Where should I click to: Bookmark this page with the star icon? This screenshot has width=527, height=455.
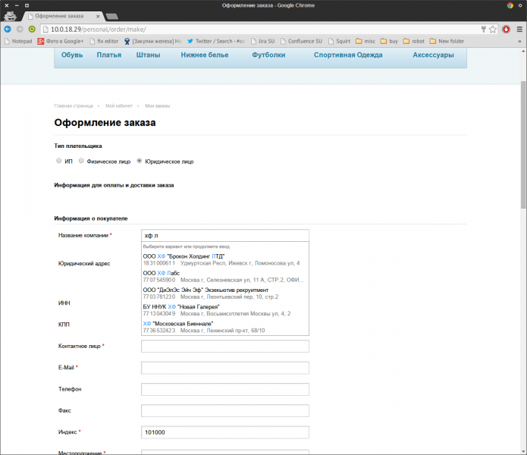[493, 29]
